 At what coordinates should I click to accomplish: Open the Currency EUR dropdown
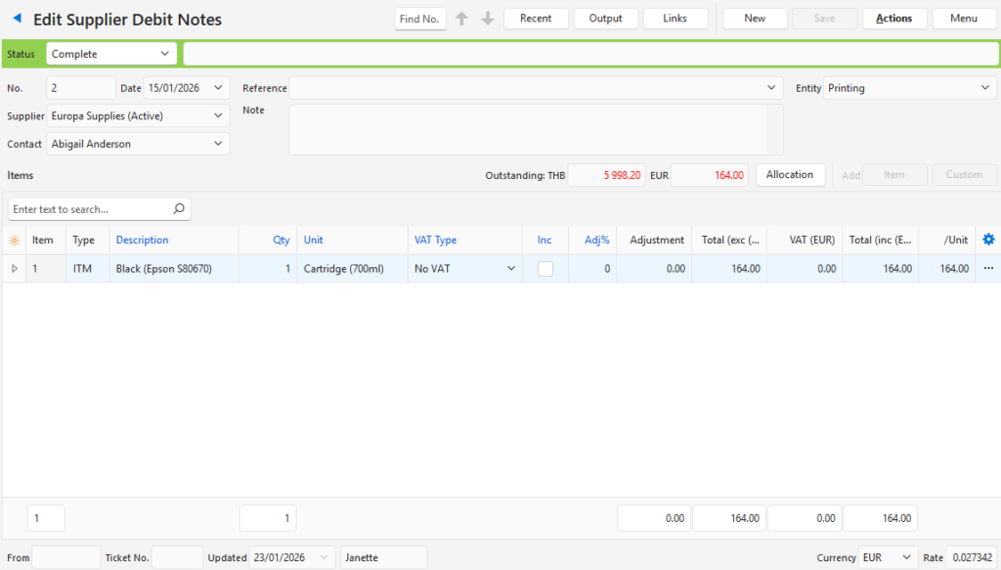click(x=906, y=557)
